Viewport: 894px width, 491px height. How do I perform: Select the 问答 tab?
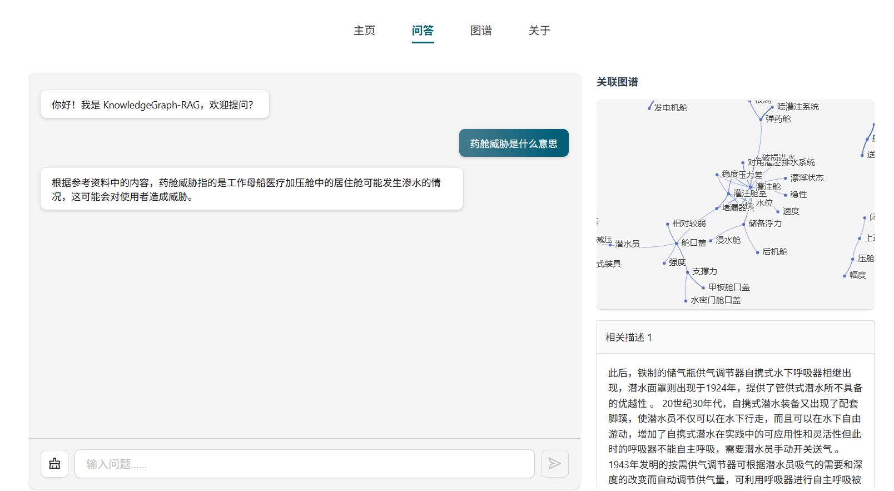click(x=423, y=31)
